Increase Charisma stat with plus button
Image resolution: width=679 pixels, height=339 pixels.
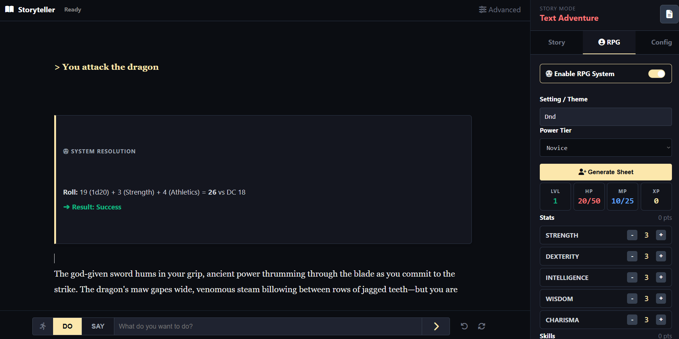coord(661,320)
